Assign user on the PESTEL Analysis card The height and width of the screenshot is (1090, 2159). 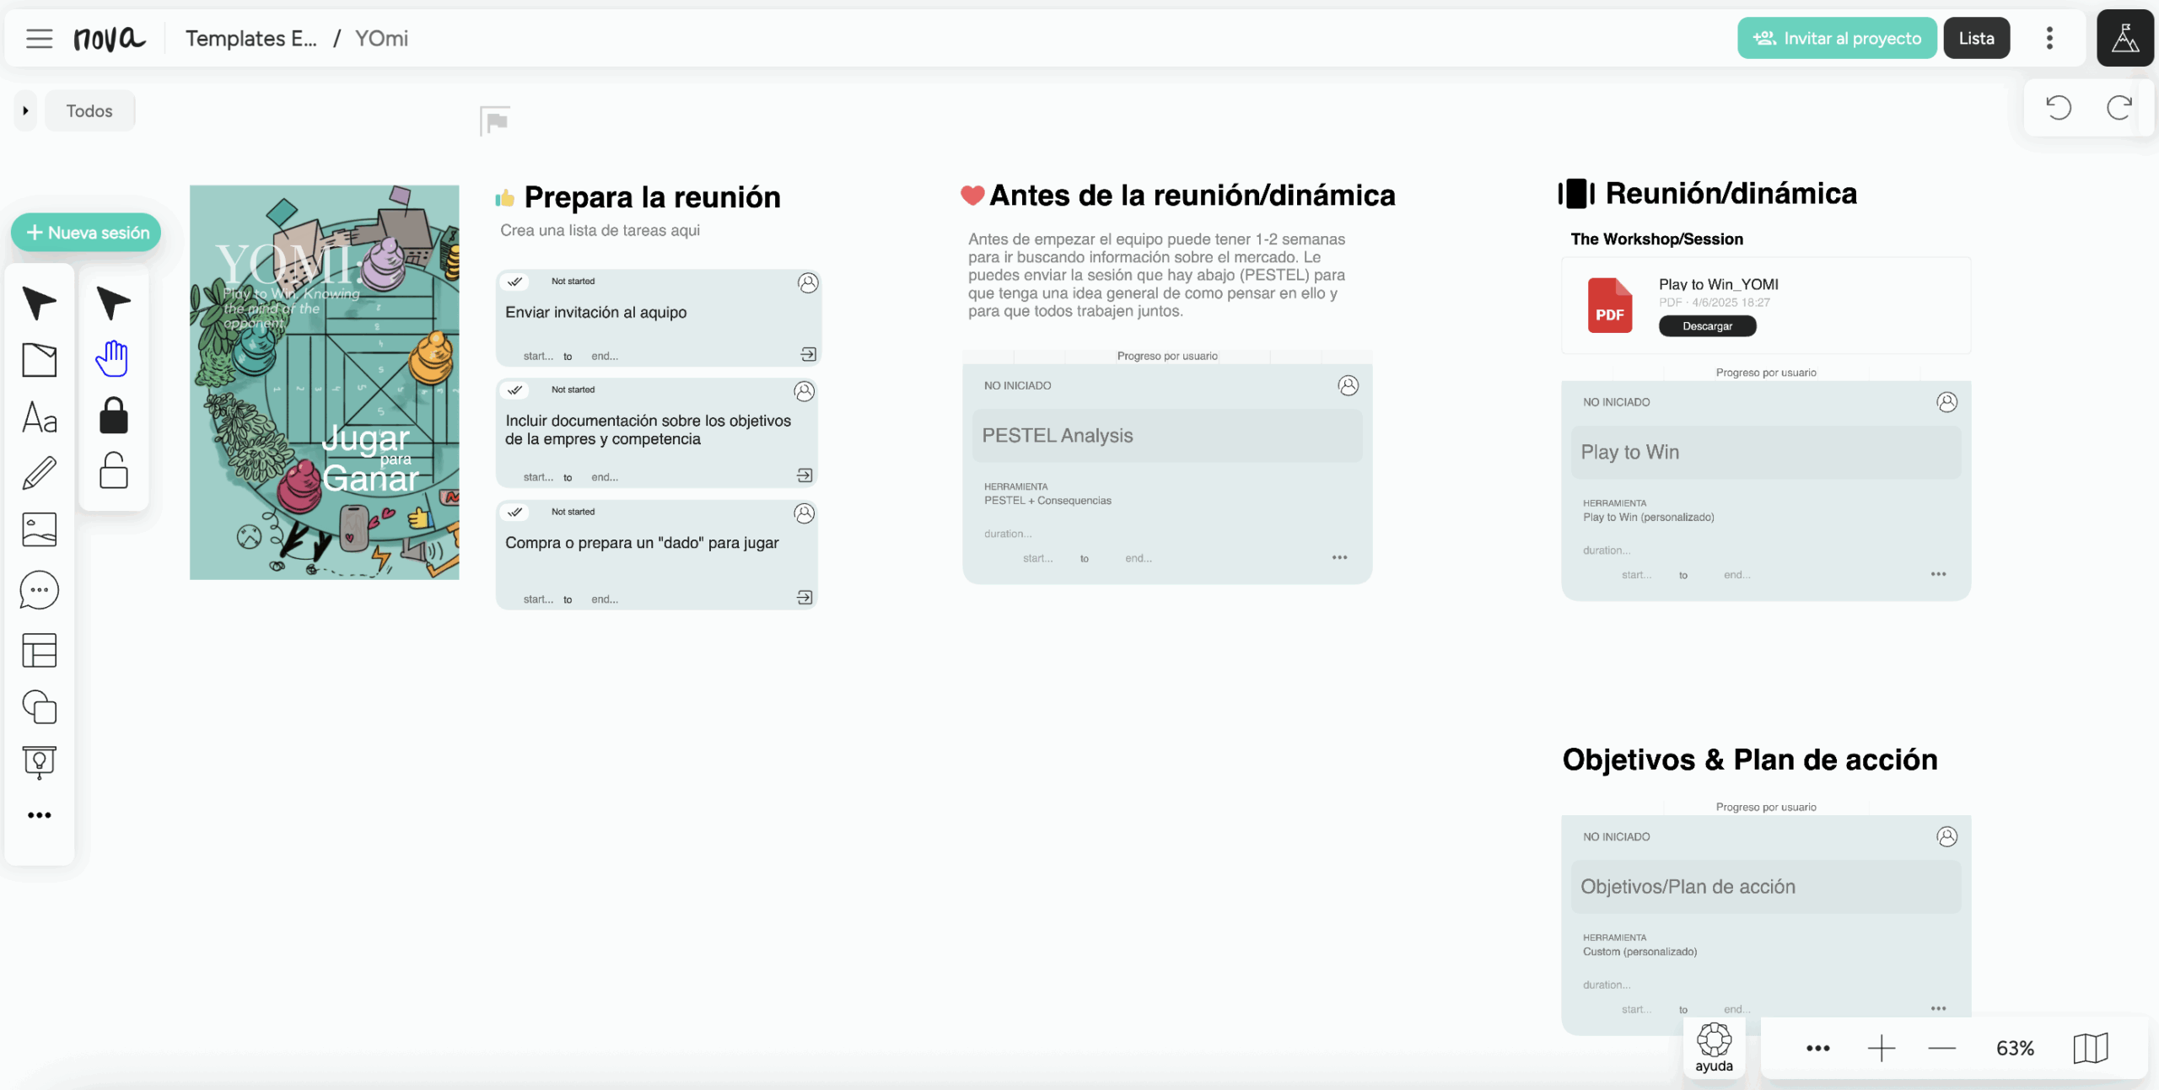[1348, 385]
